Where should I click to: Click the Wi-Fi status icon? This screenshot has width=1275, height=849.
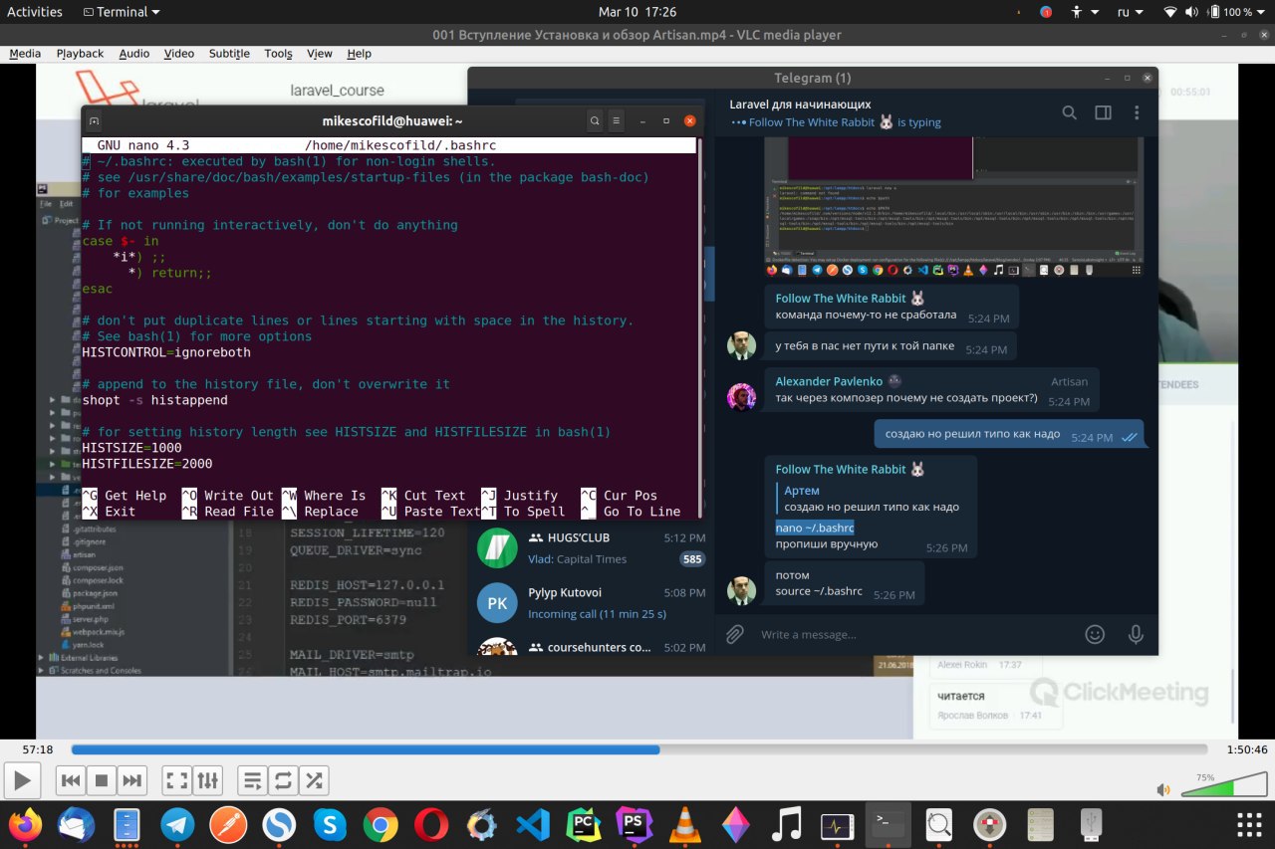pyautogui.click(x=1169, y=12)
